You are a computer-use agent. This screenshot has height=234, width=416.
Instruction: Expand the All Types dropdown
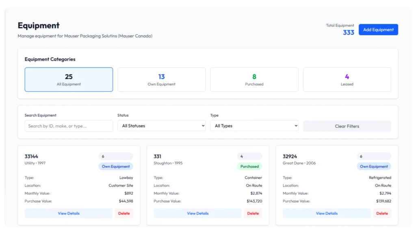coord(254,126)
